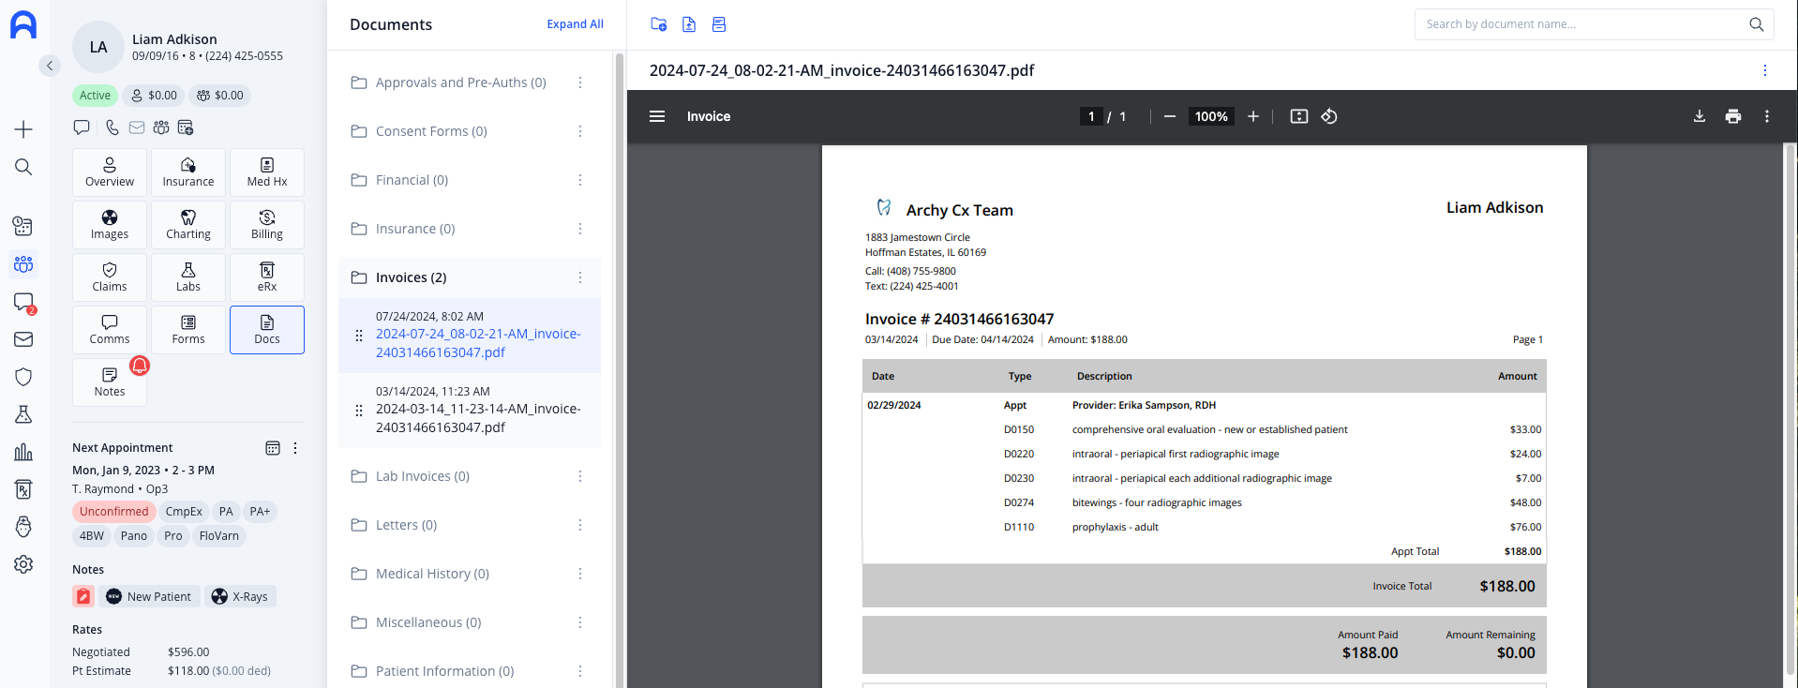1798x688 pixels.
Task: Open Next Appointment three-dot menu
Action: [295, 448]
